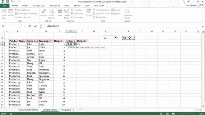Switch to the PAGE LAYOUT tab

[39, 6]
